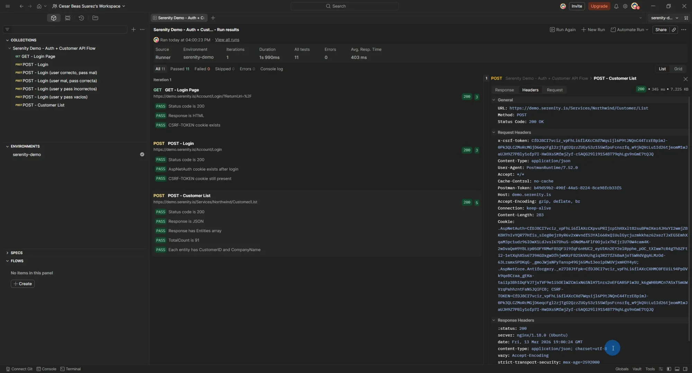Image resolution: width=692 pixels, height=373 pixels.
Task: Open notifications with the bell icon
Action: click(616, 6)
